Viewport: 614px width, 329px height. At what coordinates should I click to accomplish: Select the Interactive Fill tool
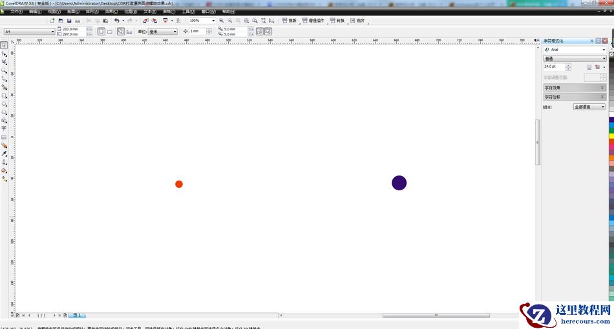4,179
